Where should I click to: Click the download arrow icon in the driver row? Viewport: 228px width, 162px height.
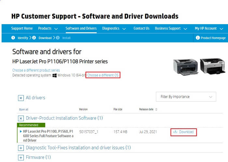pyautogui.click(x=175, y=132)
